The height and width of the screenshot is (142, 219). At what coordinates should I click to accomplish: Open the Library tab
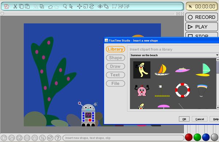point(115,49)
